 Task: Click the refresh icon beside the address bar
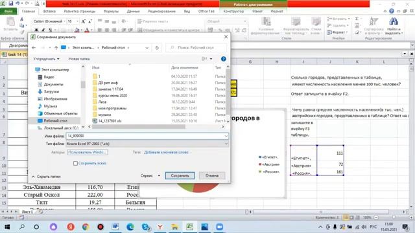[157, 47]
